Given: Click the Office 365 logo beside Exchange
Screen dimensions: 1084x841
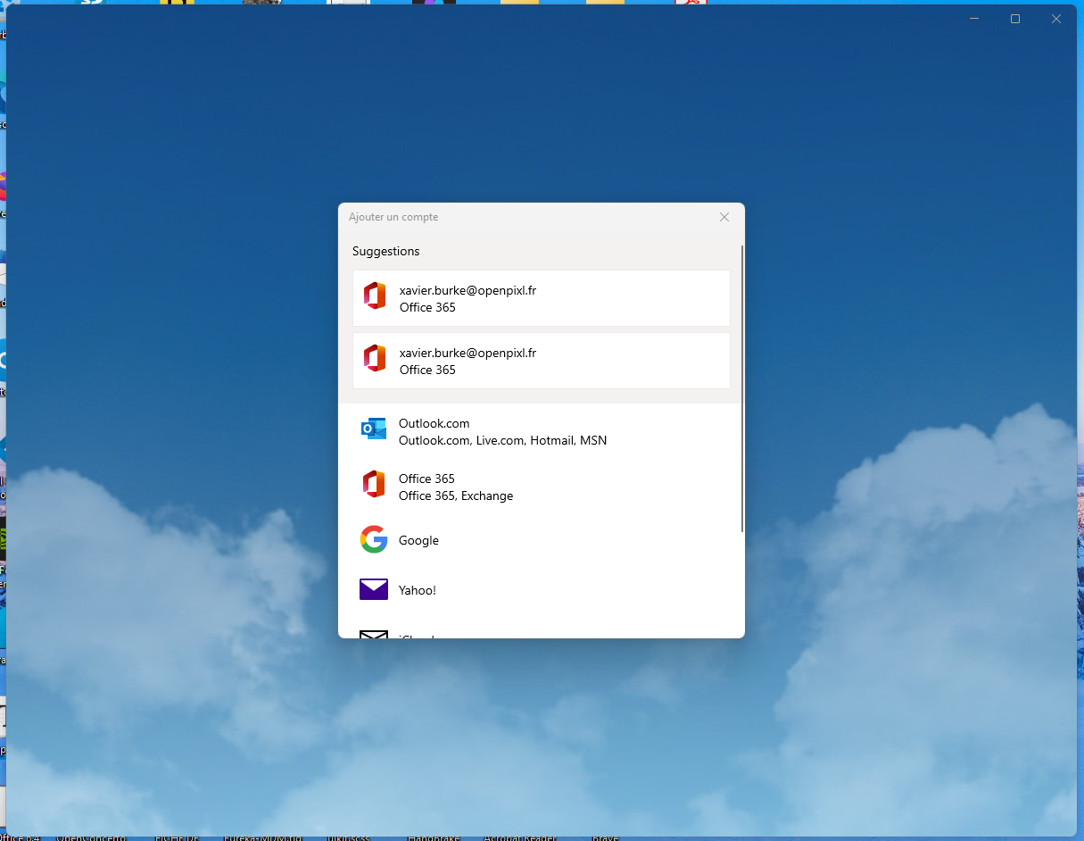Looking at the screenshot, I should (x=374, y=484).
